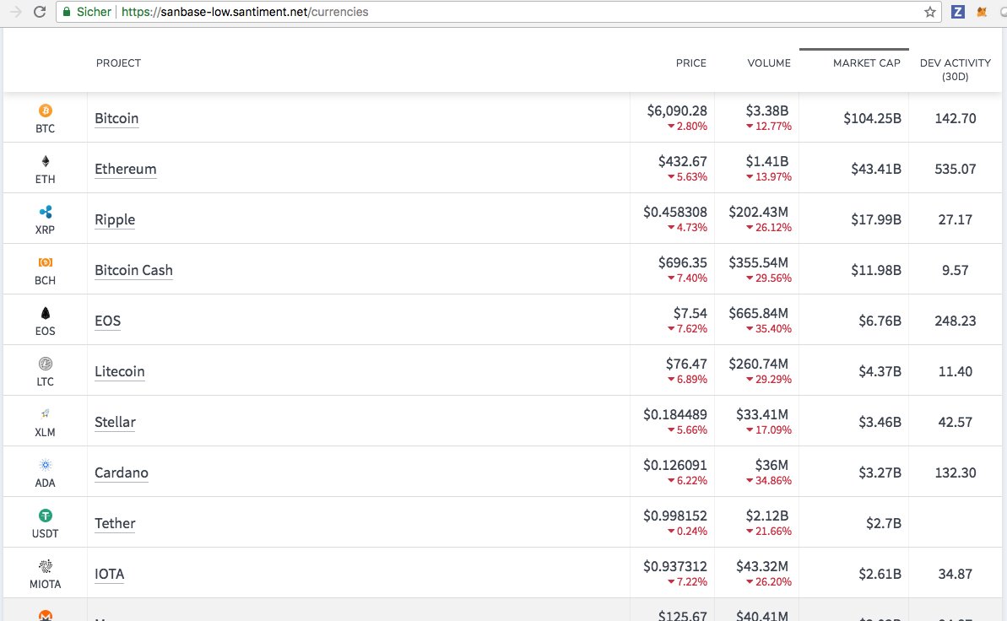Sort table by PRICE column header
This screenshot has width=1007, height=621.
pos(690,63)
